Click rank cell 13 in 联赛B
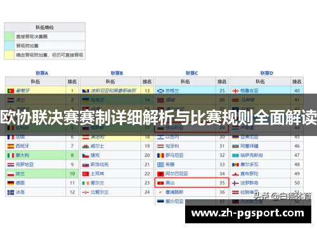Viewport: 317px width, 229px height. [x=147, y=91]
